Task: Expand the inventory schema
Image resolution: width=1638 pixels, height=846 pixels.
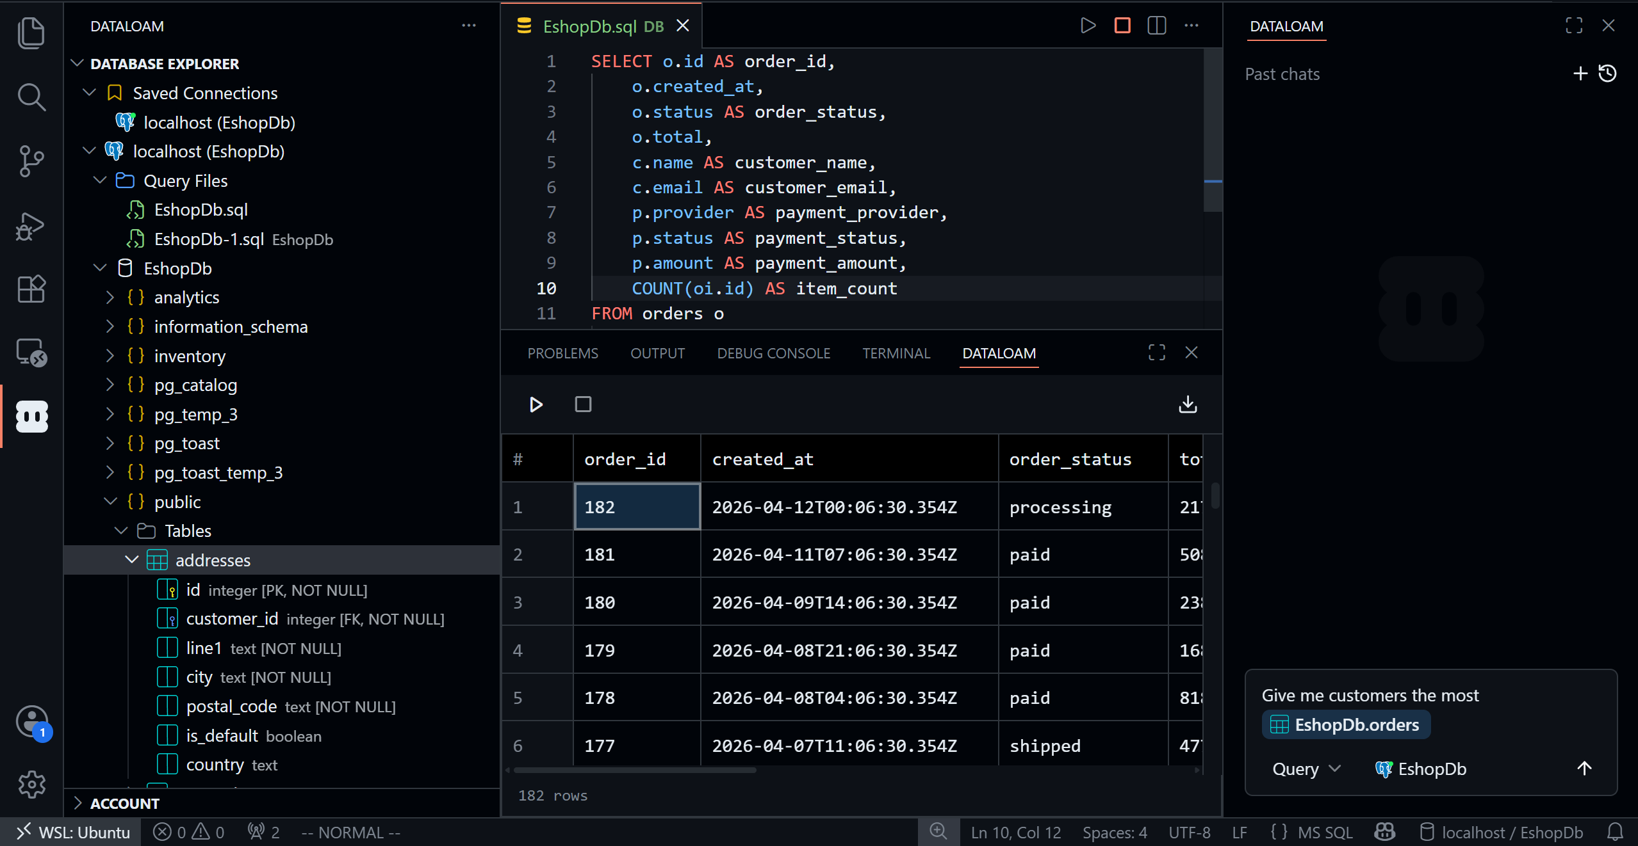Action: (x=110, y=356)
